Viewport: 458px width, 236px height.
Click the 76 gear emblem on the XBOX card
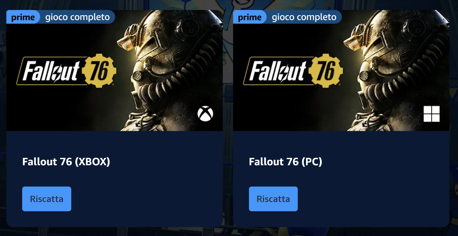pos(99,71)
